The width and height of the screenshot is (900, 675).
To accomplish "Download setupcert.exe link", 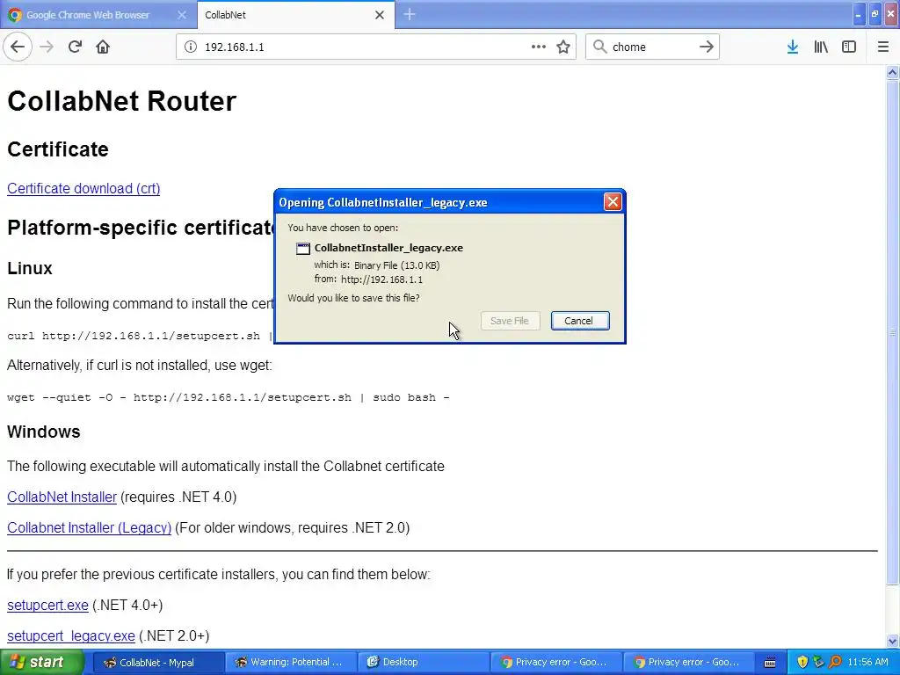I will tap(47, 605).
